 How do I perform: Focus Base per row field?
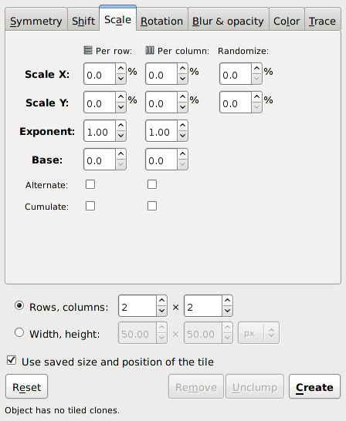[x=100, y=159]
